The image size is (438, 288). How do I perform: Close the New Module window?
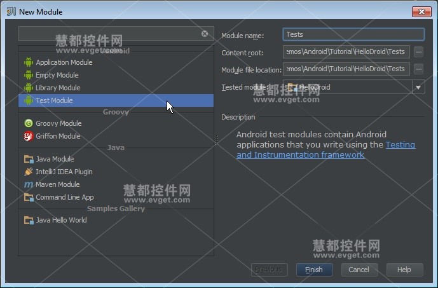point(421,11)
